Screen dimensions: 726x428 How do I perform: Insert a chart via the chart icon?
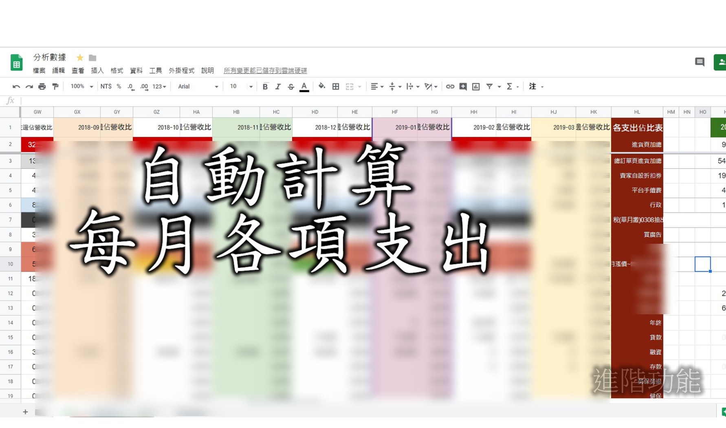475,86
